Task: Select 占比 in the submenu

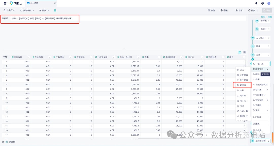Action: click(243, 106)
